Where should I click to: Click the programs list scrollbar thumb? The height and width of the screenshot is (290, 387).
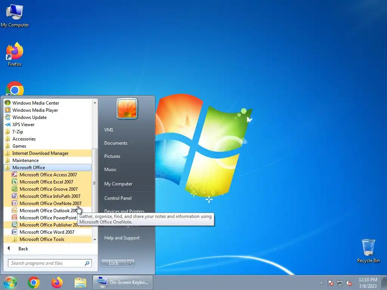pyautogui.click(x=95, y=182)
